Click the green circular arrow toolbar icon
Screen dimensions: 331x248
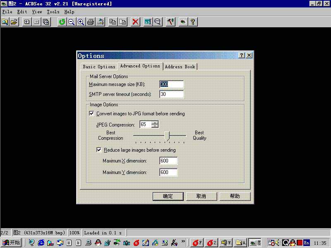coord(62,22)
